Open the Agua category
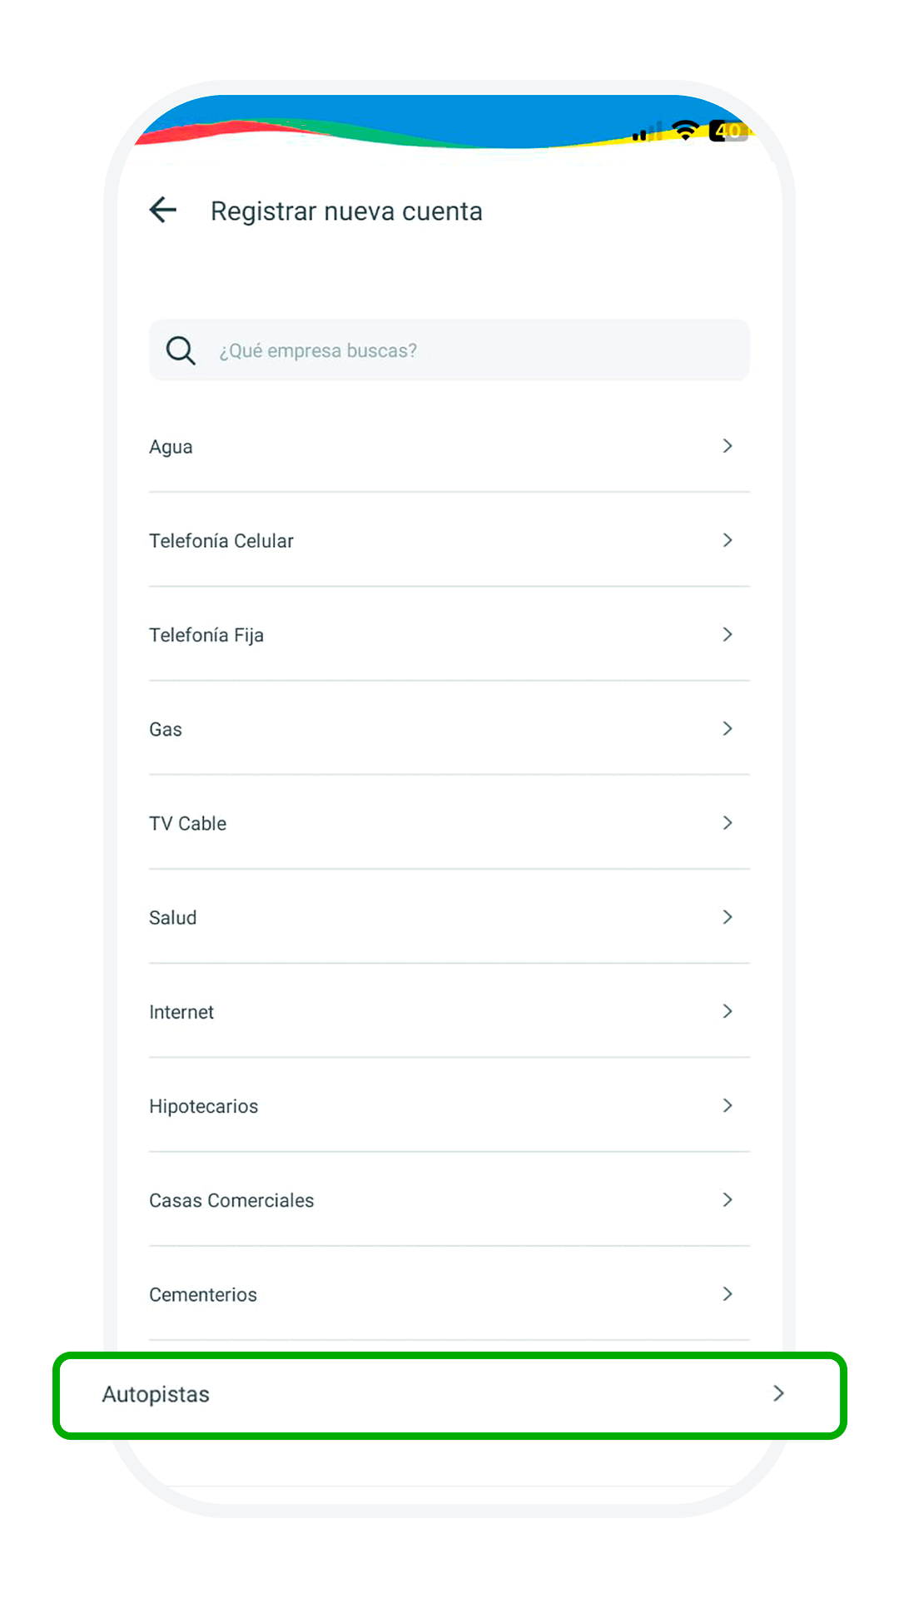The height and width of the screenshot is (1598, 899). [171, 447]
